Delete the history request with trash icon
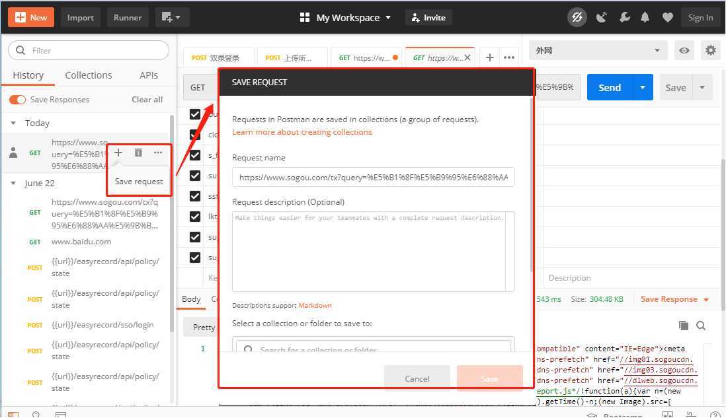The image size is (726, 418). 138,153
